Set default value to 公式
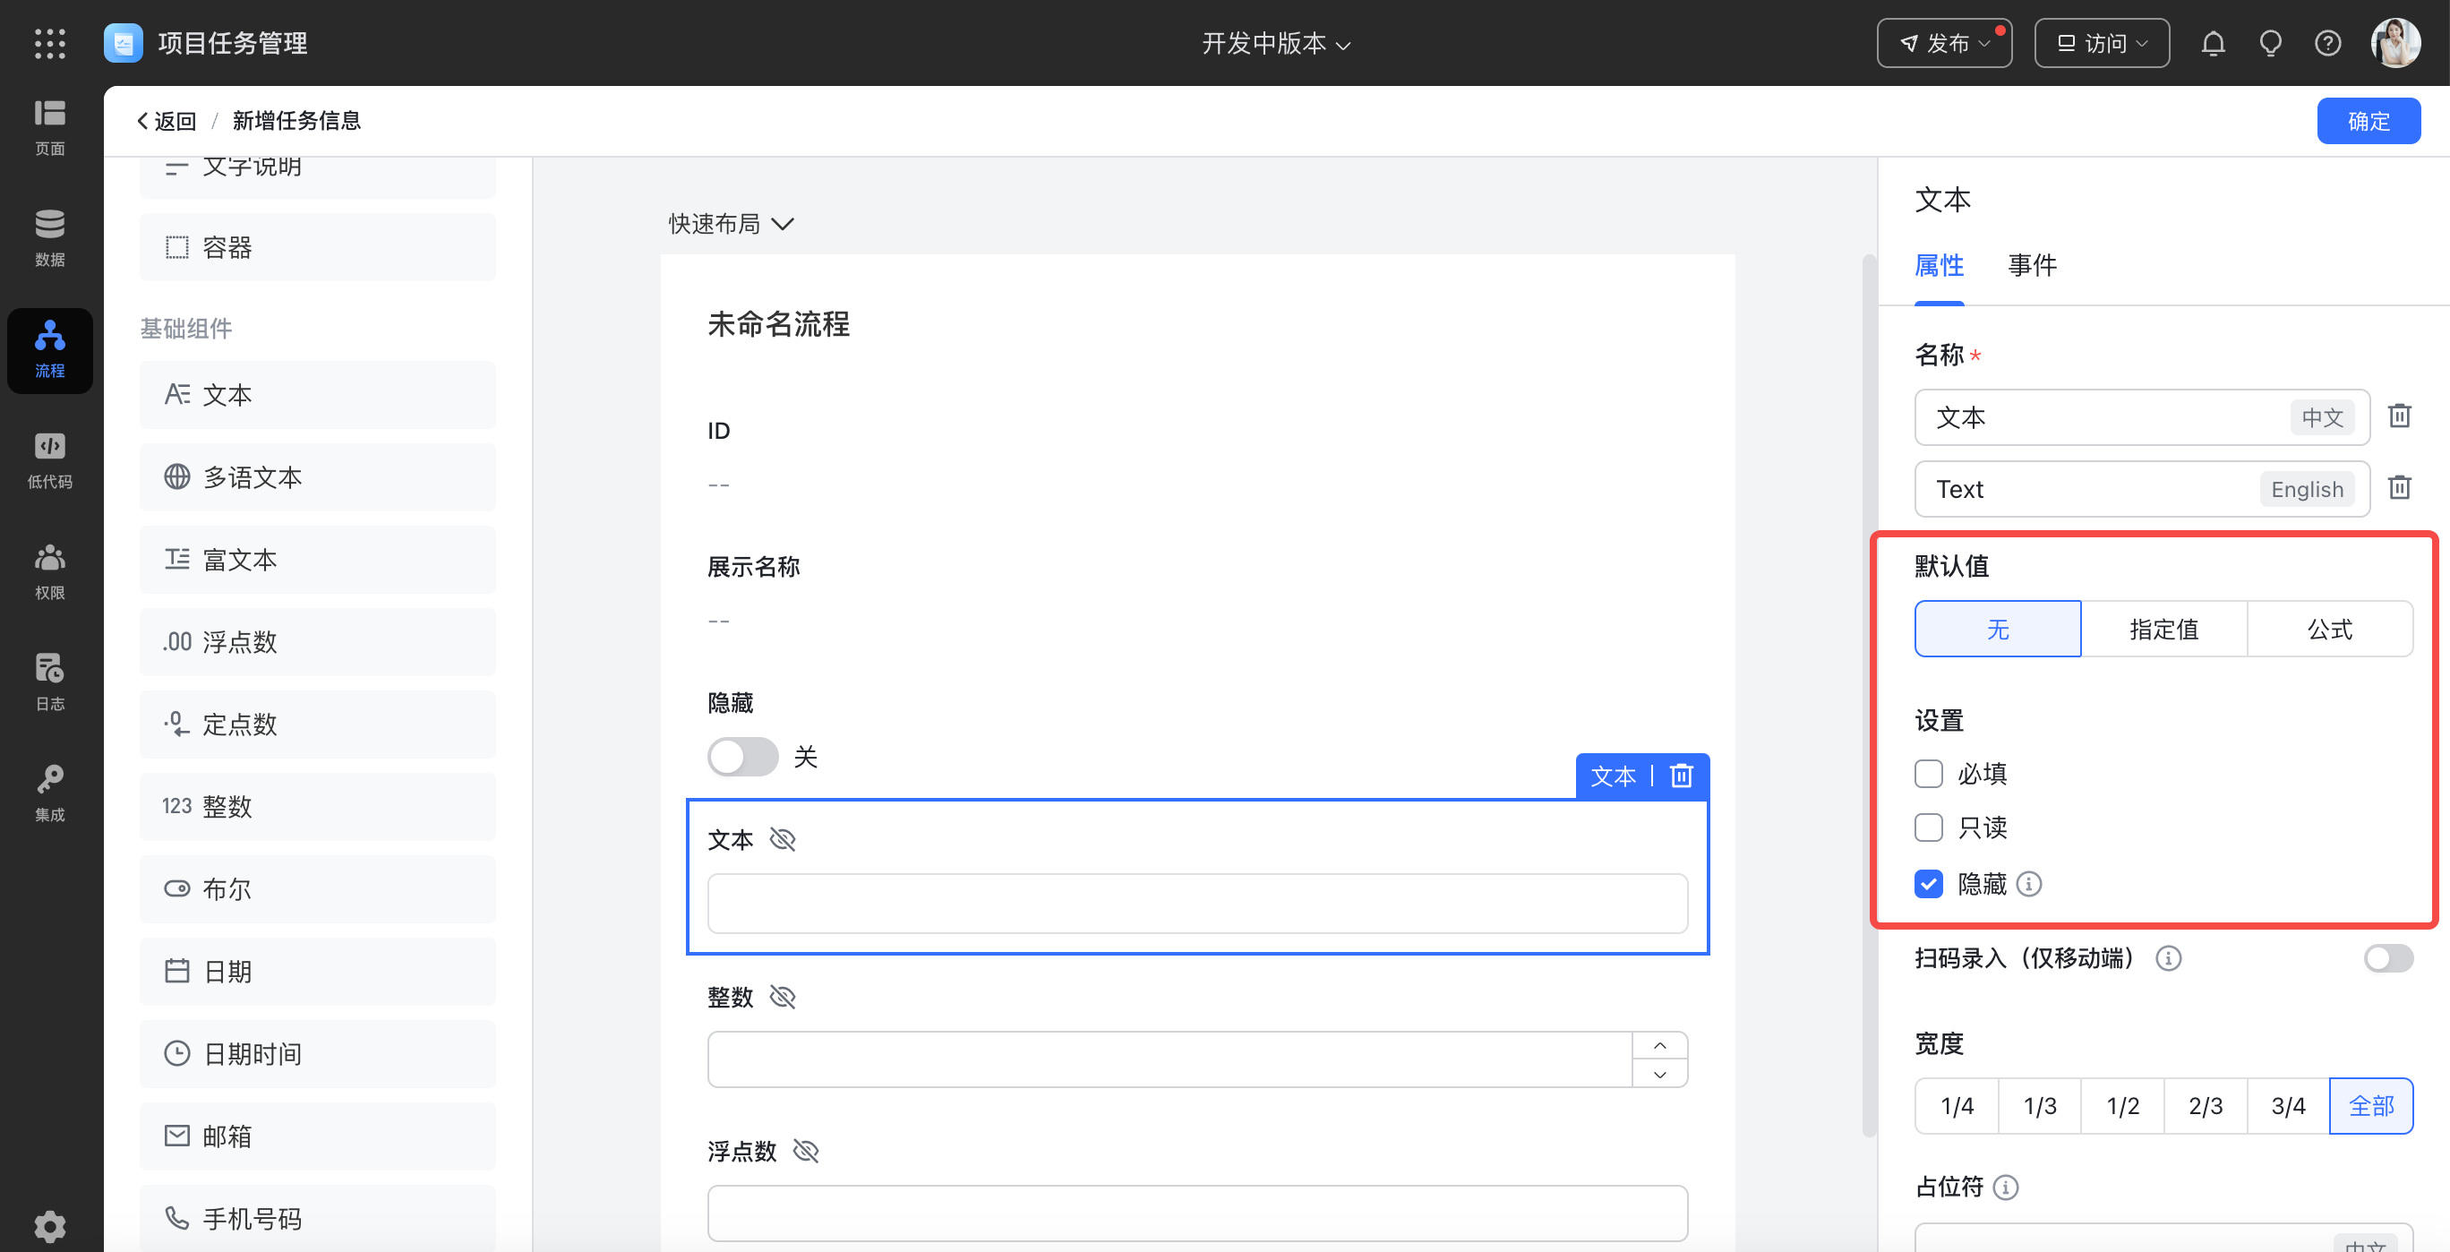Image resolution: width=2450 pixels, height=1252 pixels. click(2330, 629)
